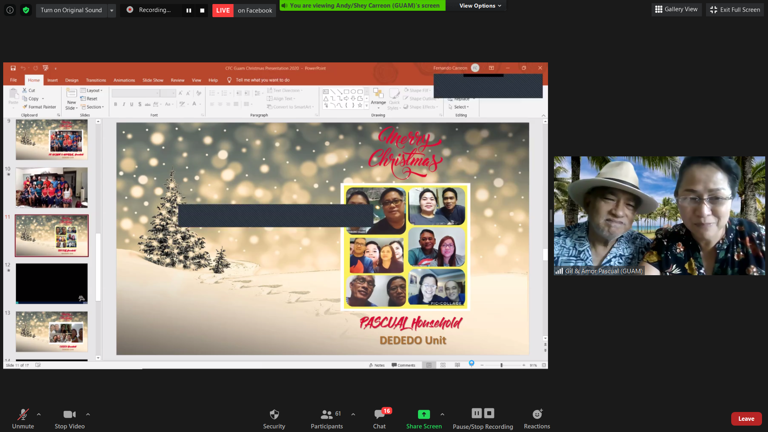
Task: Click the Zoom meeting info icon
Action: point(10,10)
